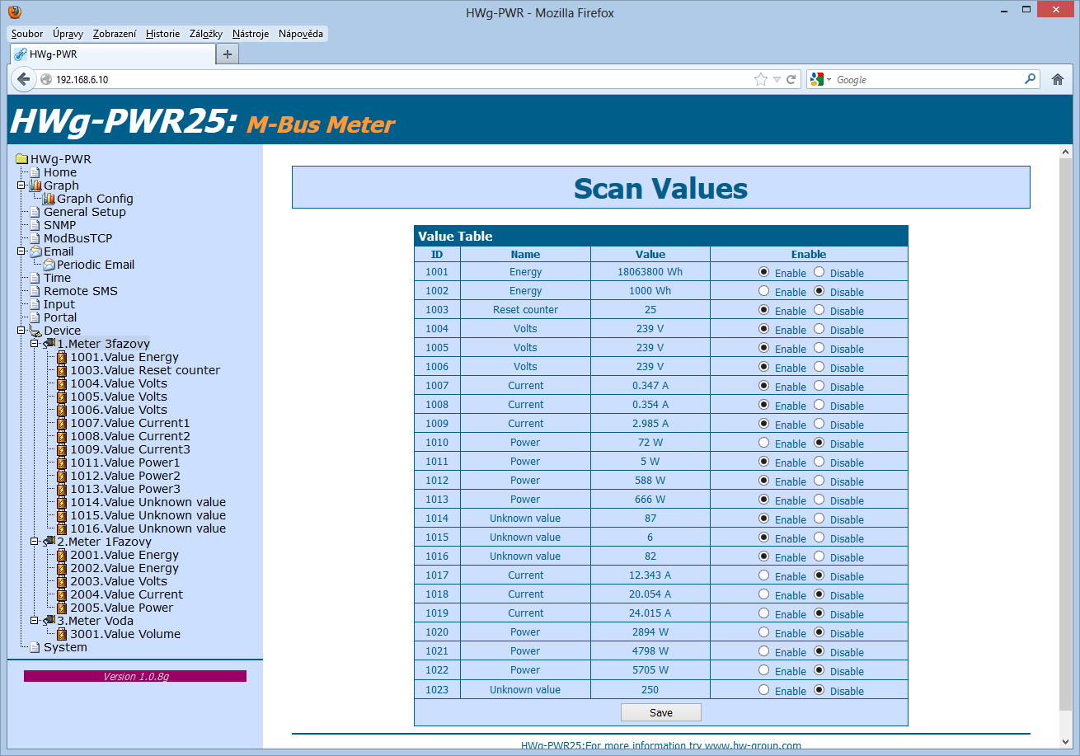Screen dimensions: 1080x756
Task: Open the Historie menu
Action: 162,34
